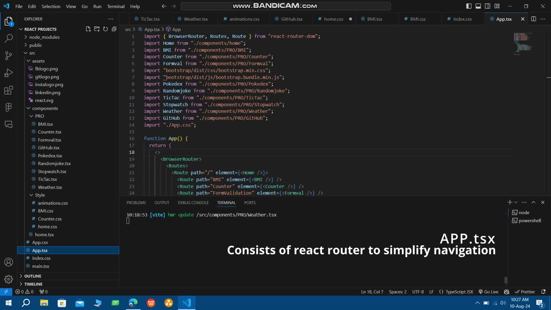This screenshot has height=310, width=551.
Task: Expand the node_modules folder
Action: (x=44, y=37)
